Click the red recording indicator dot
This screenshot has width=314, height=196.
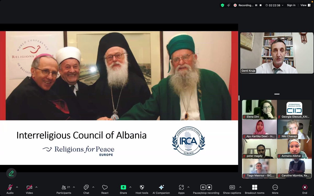(235, 5)
